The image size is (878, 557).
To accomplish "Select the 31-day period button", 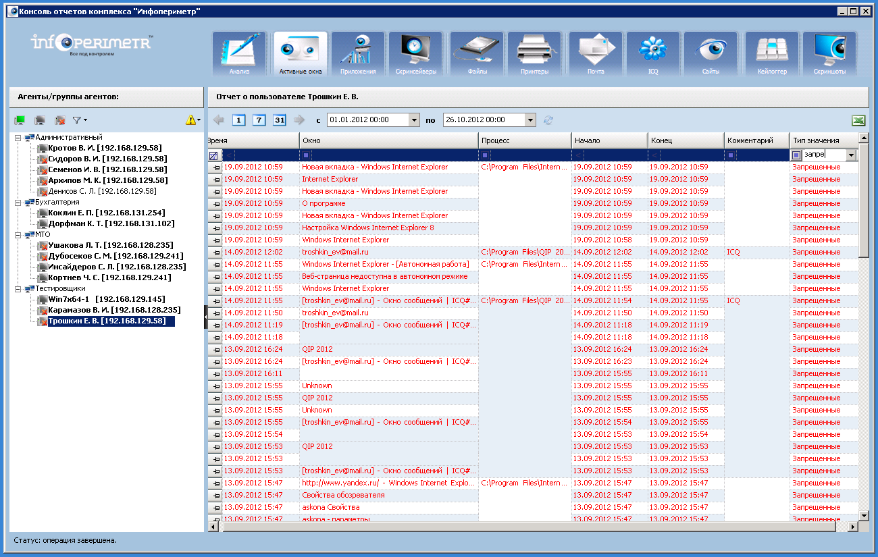I will coord(280,120).
